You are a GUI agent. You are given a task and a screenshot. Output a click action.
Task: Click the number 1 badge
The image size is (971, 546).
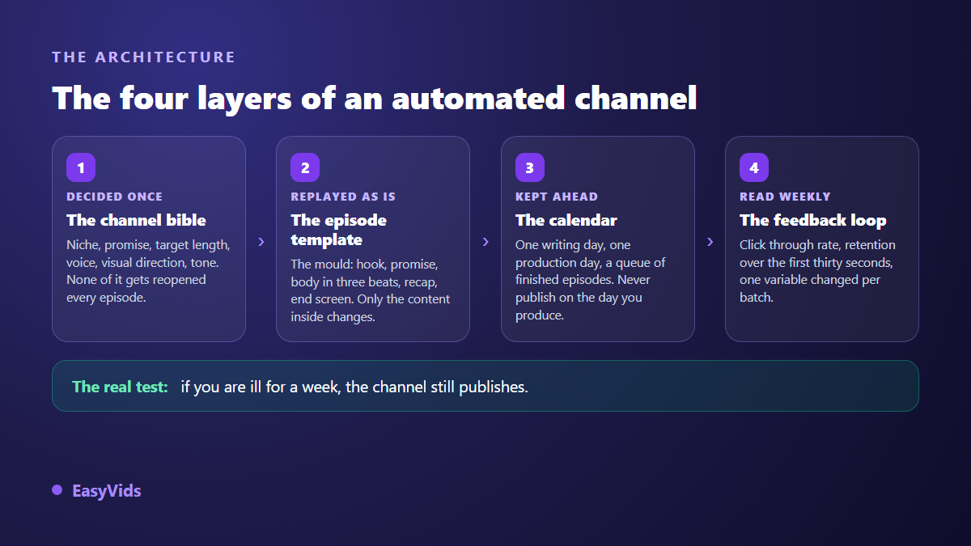pyautogui.click(x=81, y=167)
